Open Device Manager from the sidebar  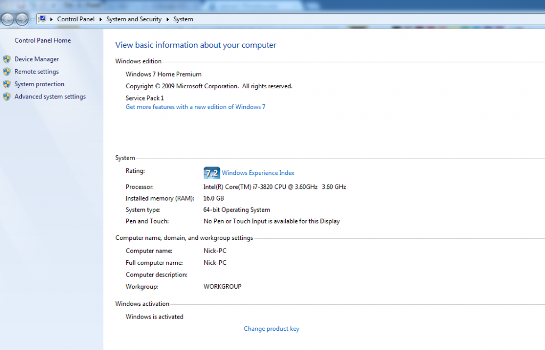click(37, 59)
